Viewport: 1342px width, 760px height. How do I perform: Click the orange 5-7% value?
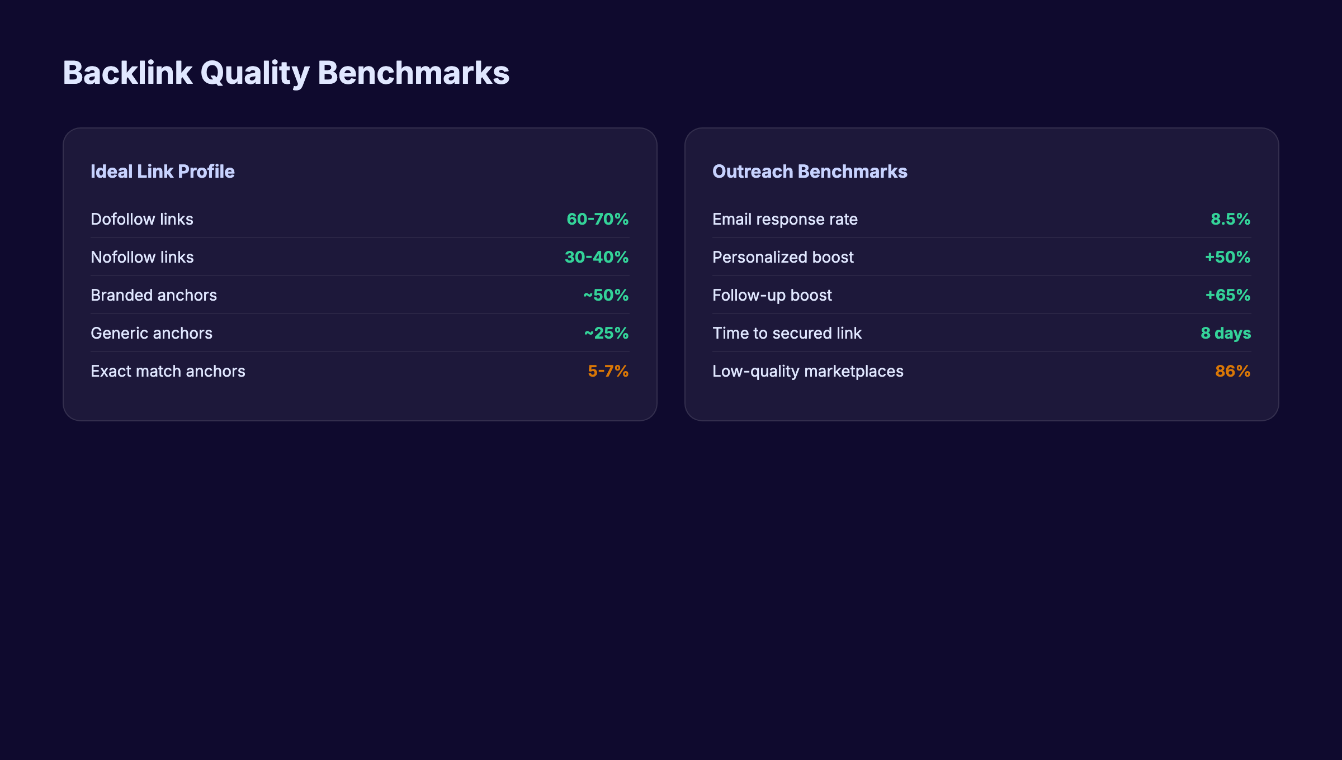(608, 371)
